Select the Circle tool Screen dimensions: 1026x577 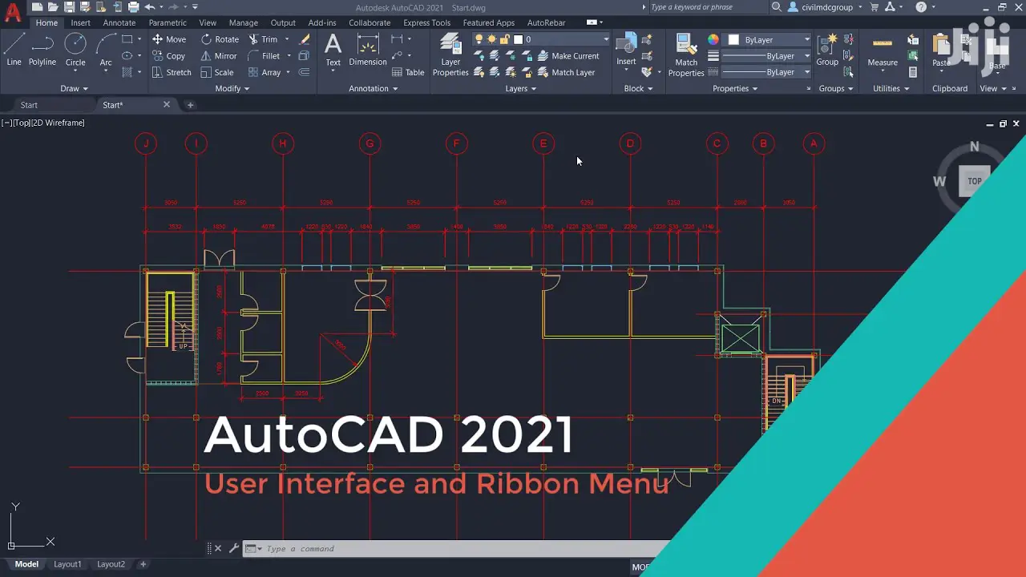tap(75, 50)
